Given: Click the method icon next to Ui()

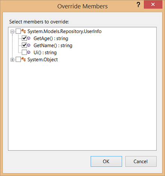Looking at the screenshot, I should tap(29, 52).
